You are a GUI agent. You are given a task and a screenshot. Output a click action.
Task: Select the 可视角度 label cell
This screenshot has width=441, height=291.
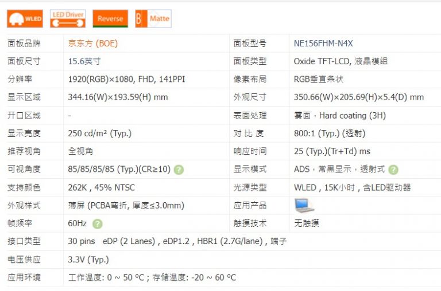(x=24, y=170)
